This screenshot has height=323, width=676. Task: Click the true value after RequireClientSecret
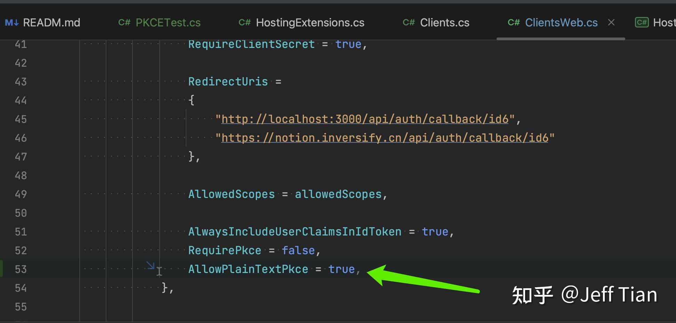[348, 44]
